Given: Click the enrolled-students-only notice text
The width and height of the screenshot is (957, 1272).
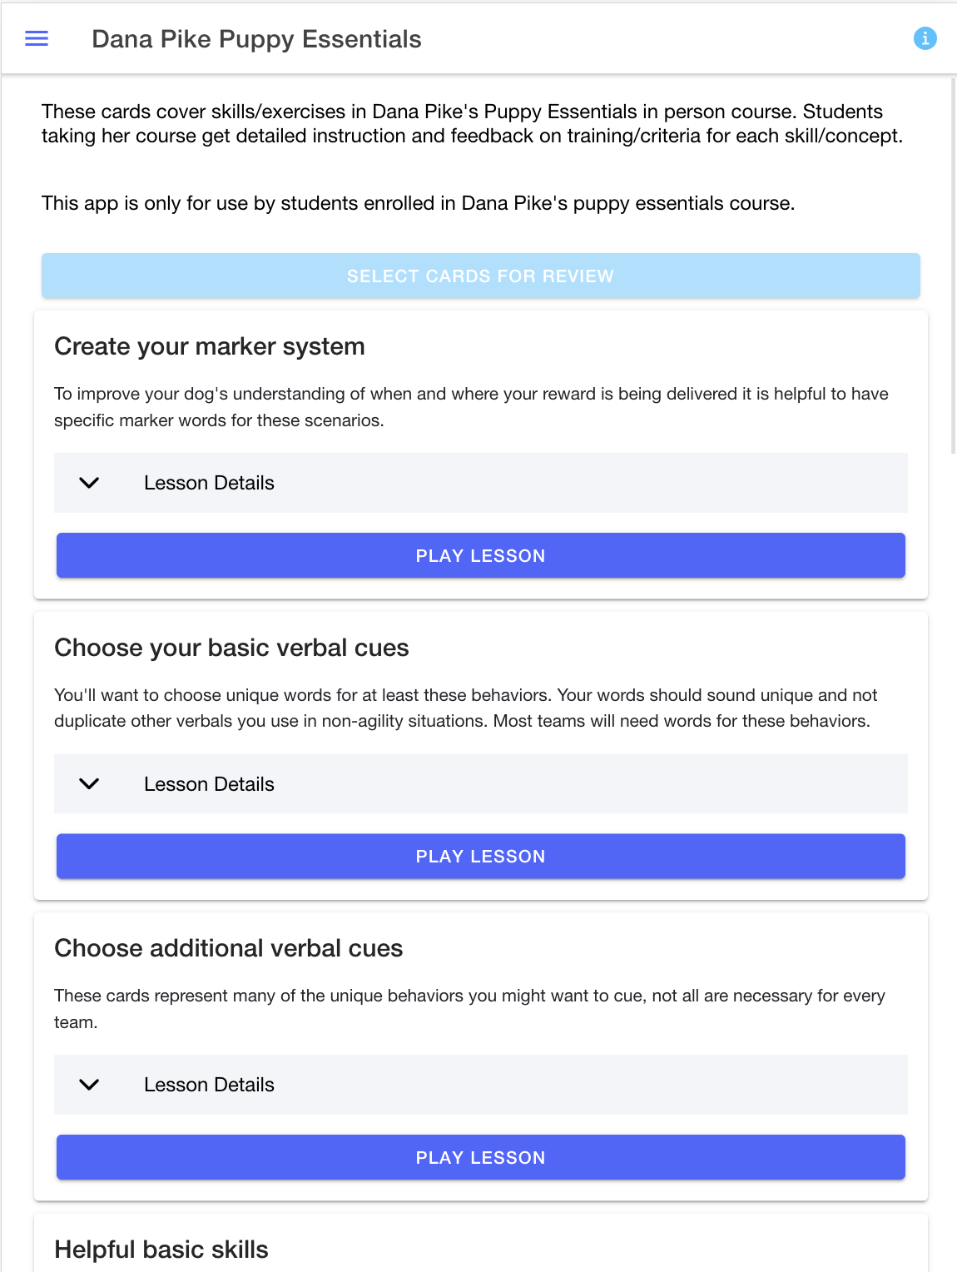Looking at the screenshot, I should click(418, 203).
